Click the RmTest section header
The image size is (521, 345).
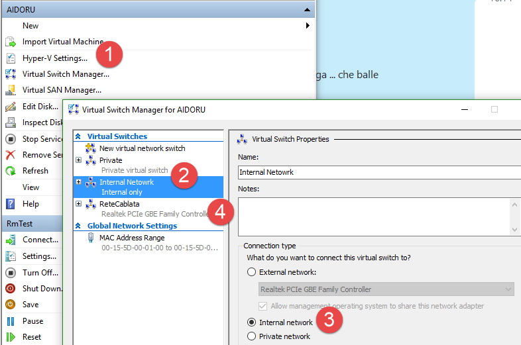(32, 224)
